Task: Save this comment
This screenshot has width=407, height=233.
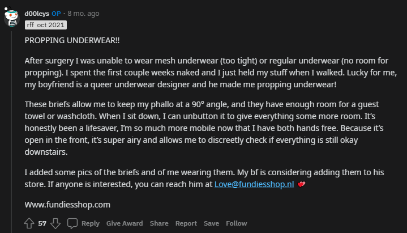Action: (211, 223)
